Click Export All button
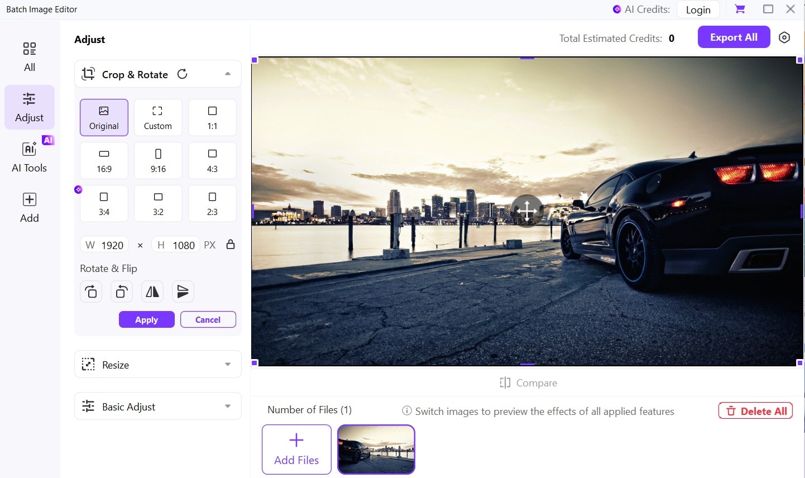805x478 pixels. (x=734, y=37)
